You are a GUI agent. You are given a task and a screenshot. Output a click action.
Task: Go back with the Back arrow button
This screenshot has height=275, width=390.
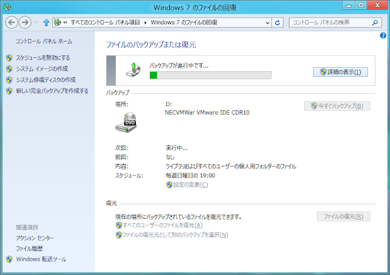coord(12,23)
